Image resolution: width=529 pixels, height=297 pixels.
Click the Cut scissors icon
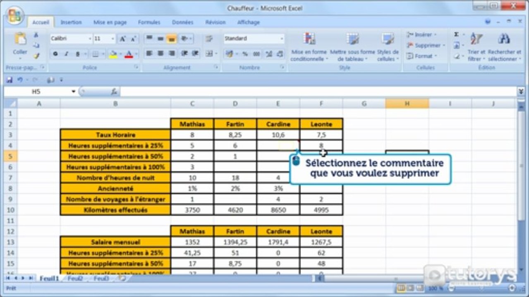coord(36,35)
